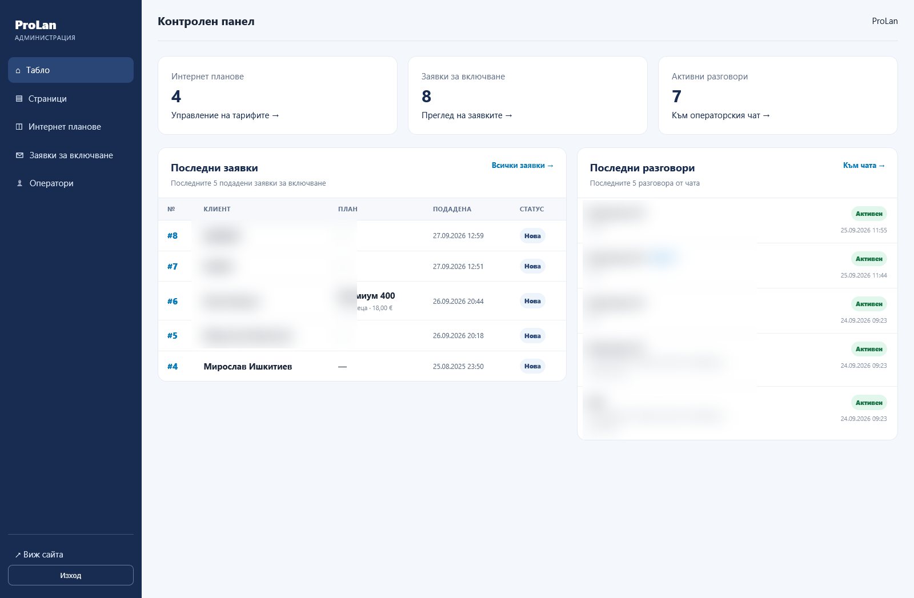Click the ProLan user label in header

[885, 21]
